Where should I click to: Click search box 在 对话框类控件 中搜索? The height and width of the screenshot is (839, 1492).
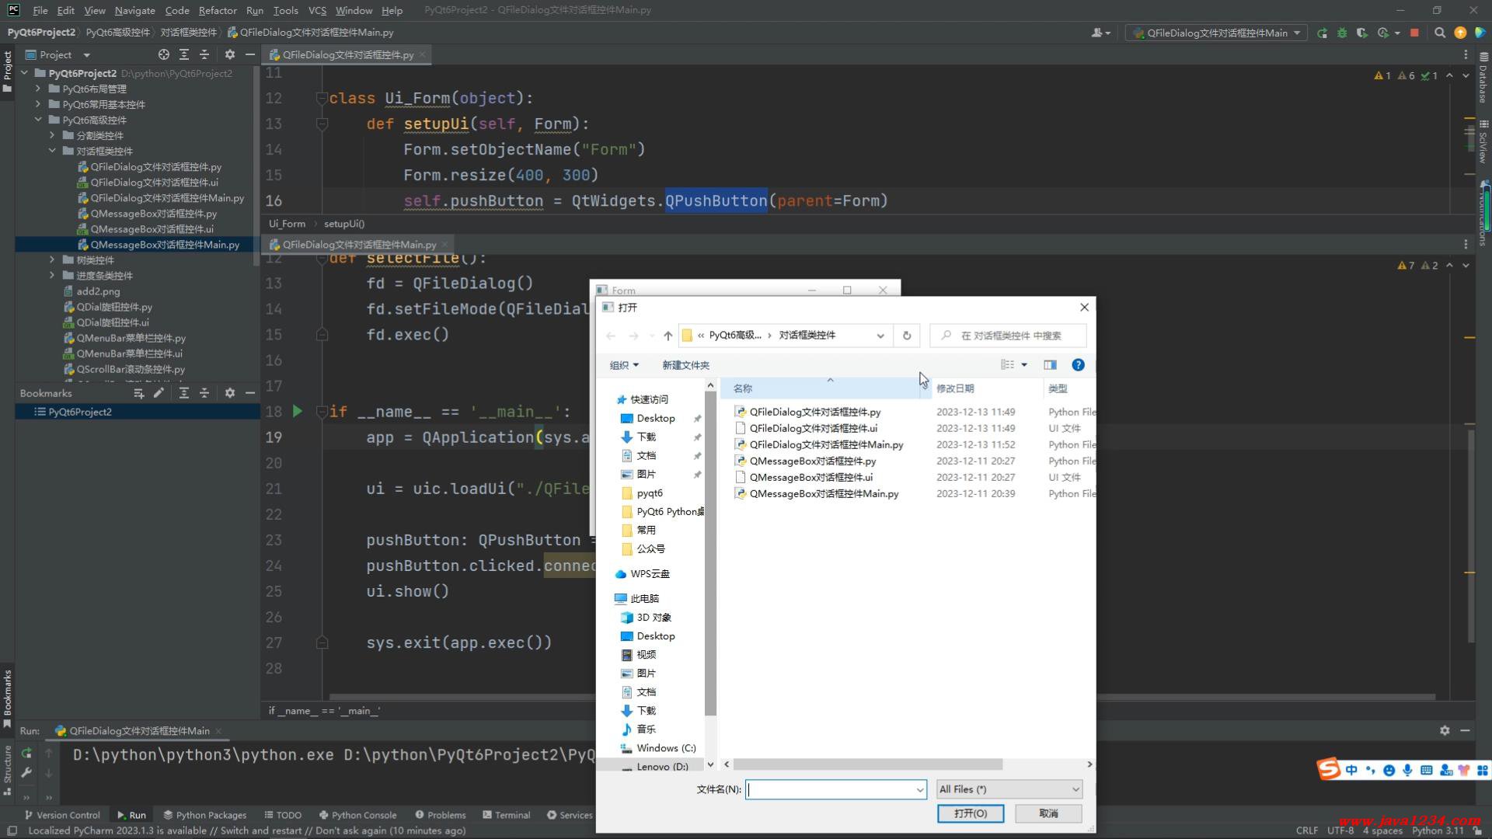pyautogui.click(x=1008, y=336)
